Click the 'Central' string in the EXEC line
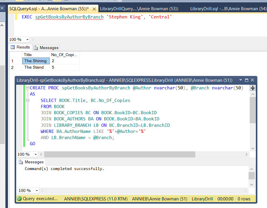267x208 pixels. click(x=160, y=17)
